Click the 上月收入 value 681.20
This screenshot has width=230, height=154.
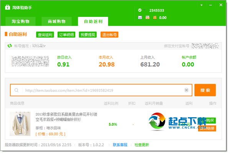(150, 64)
